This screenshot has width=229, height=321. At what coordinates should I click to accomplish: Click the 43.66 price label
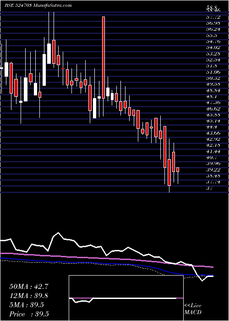pyautogui.click(x=213, y=133)
